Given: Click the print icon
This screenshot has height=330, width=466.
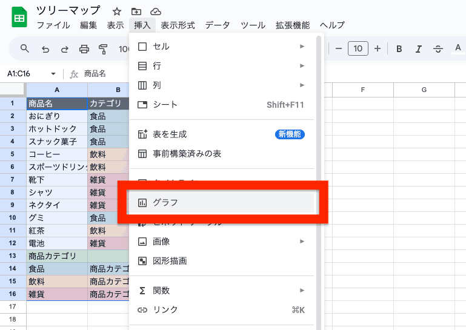Looking at the screenshot, I should point(84,49).
